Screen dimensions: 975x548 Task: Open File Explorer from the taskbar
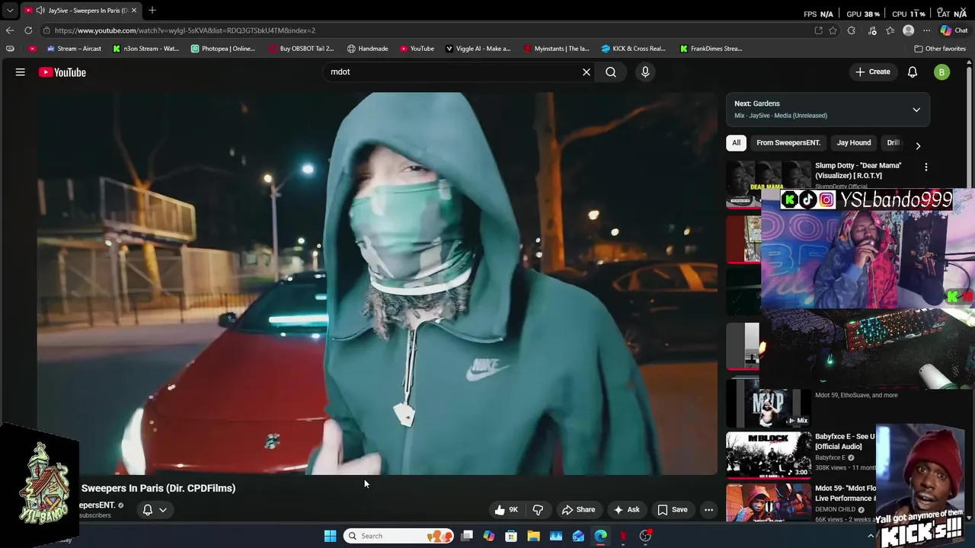coord(534,536)
